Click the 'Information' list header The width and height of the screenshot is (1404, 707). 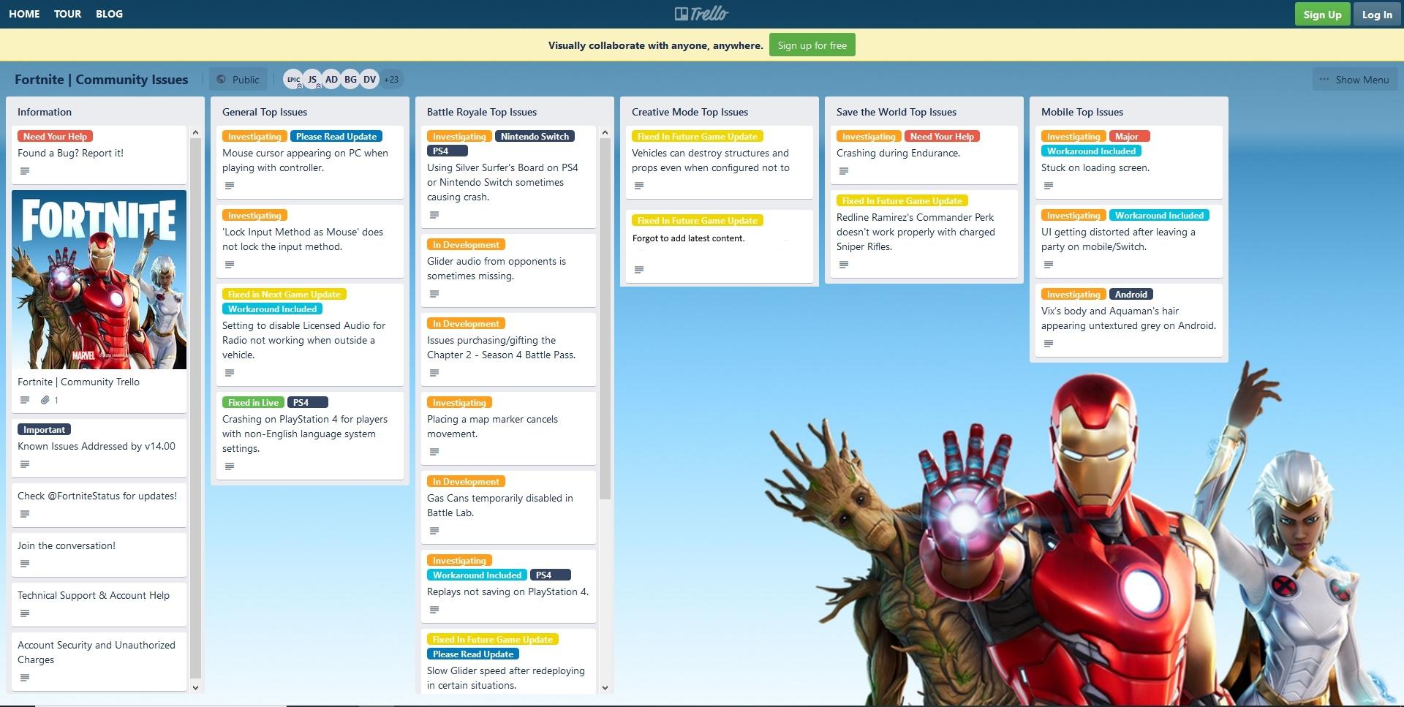coord(45,112)
